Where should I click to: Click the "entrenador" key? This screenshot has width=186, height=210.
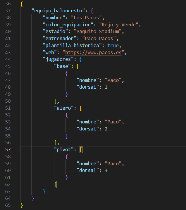pos(60,39)
